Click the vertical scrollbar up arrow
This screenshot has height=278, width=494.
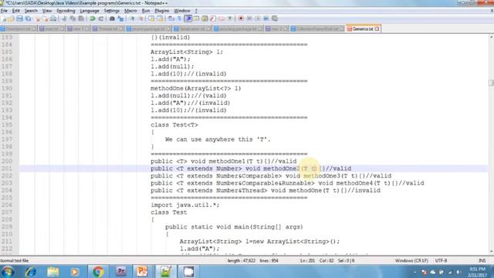(x=491, y=37)
